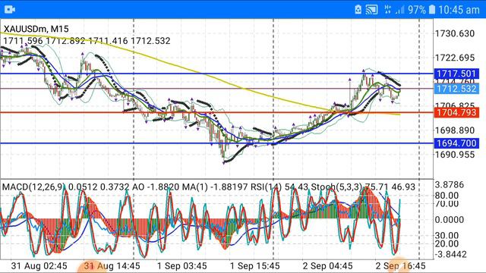
Task: Tap the 10:45 am clock
Action: coord(459,10)
